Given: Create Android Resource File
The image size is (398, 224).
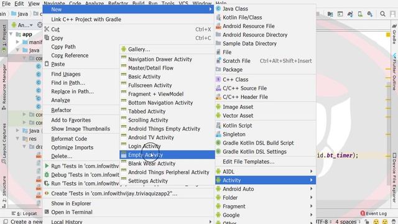Looking at the screenshot, I should [x=266, y=26].
